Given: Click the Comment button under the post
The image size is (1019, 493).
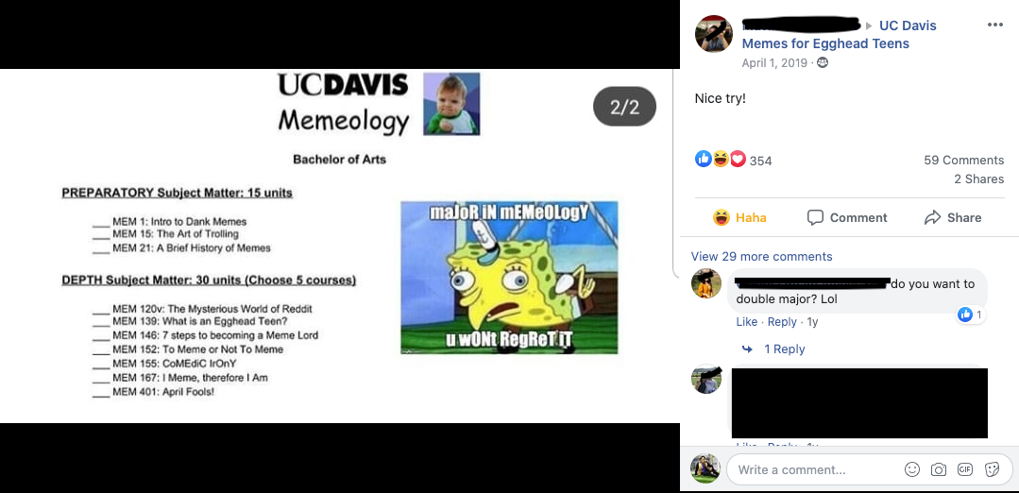Looking at the screenshot, I should pos(847,217).
